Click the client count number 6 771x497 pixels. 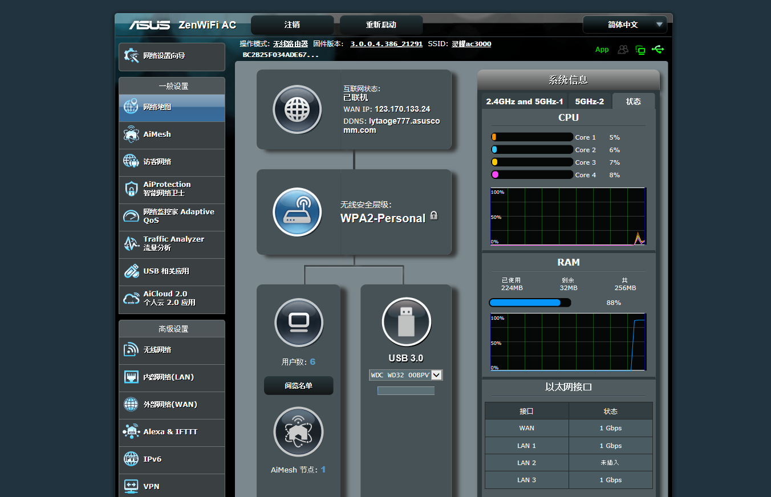pos(313,362)
